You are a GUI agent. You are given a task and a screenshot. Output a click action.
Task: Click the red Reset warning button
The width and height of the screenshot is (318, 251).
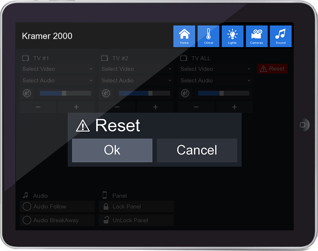(x=272, y=69)
